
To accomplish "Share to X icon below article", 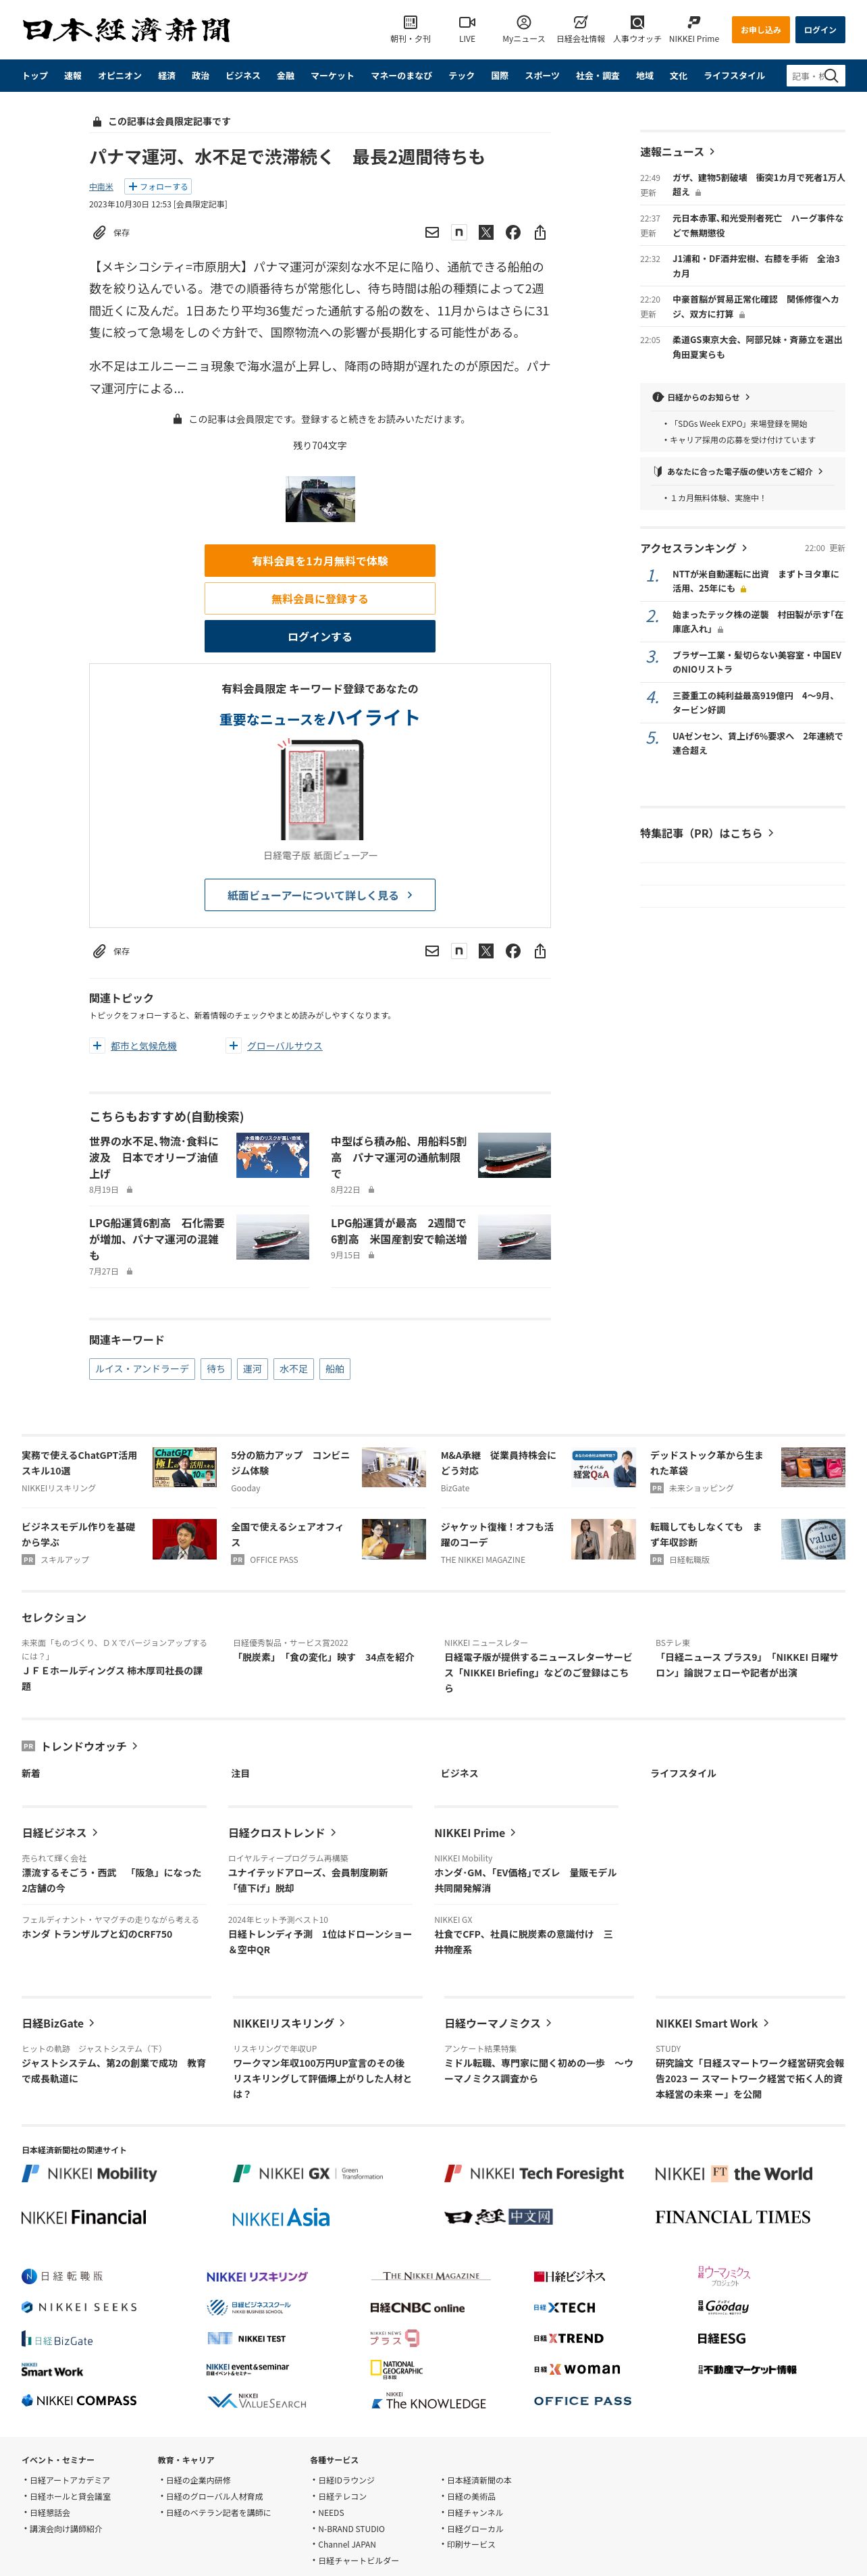I will coord(486,951).
